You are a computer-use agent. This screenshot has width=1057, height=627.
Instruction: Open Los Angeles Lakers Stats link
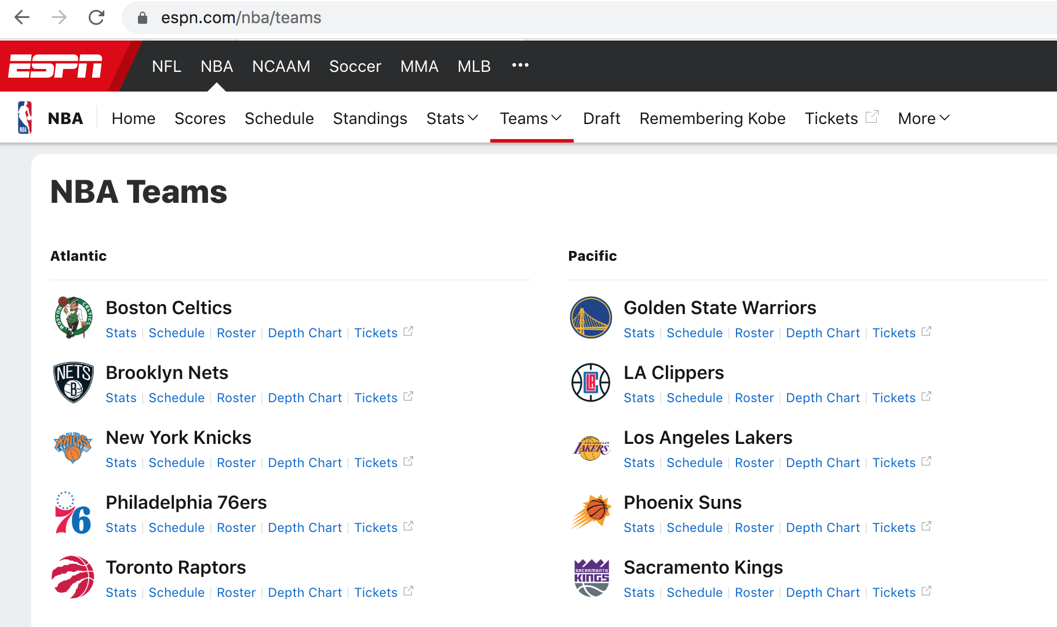(x=639, y=463)
